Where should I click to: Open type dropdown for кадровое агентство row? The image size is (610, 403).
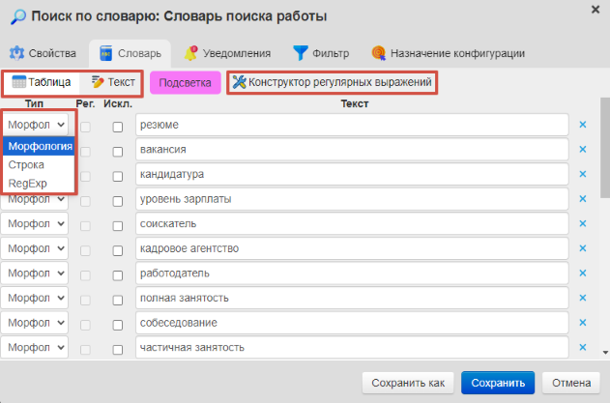pos(34,248)
